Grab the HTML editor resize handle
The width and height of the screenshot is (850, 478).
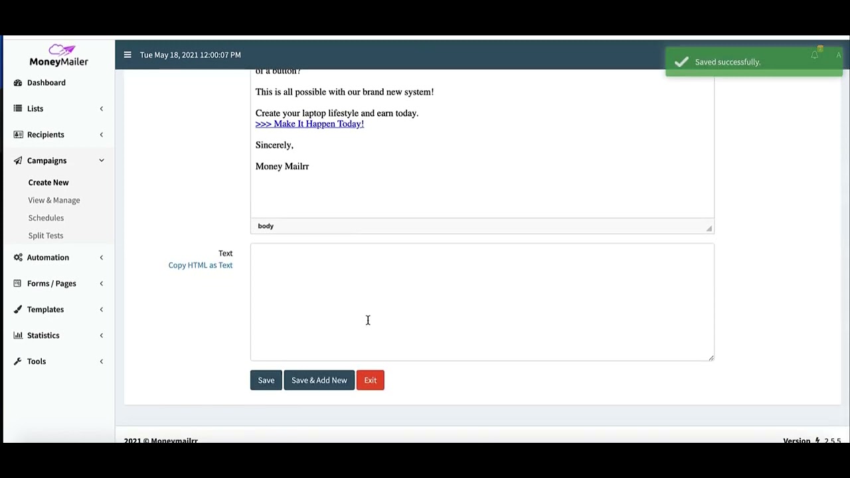(x=709, y=228)
